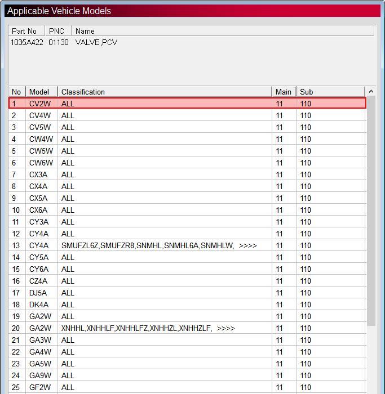Screen dimensions: 385x394
Task: Expand the >>>> in row 13 classification
Action: pos(248,245)
